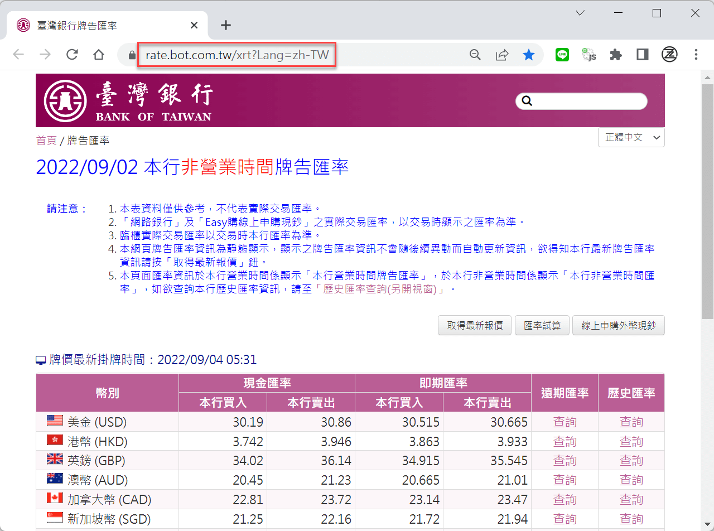Click the 英鎊 (GBP) currency name
Viewport: 714px width, 531px height.
(97, 461)
